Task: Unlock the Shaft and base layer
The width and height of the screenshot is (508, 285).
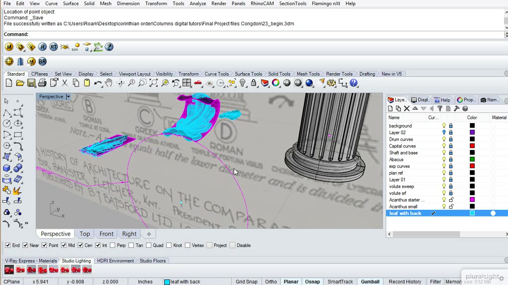Action: coord(450,152)
